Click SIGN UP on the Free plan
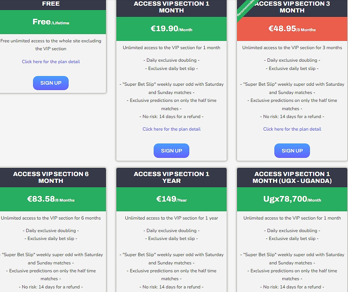348x292 pixels. (x=51, y=83)
